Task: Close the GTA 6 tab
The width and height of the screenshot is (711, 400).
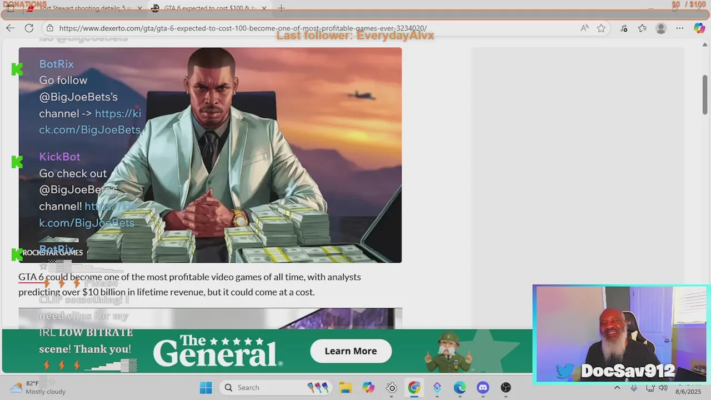Action: (x=264, y=8)
